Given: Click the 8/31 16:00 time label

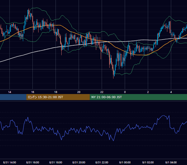Looking at the screenshot, I should pyautogui.click(x=32, y=162).
